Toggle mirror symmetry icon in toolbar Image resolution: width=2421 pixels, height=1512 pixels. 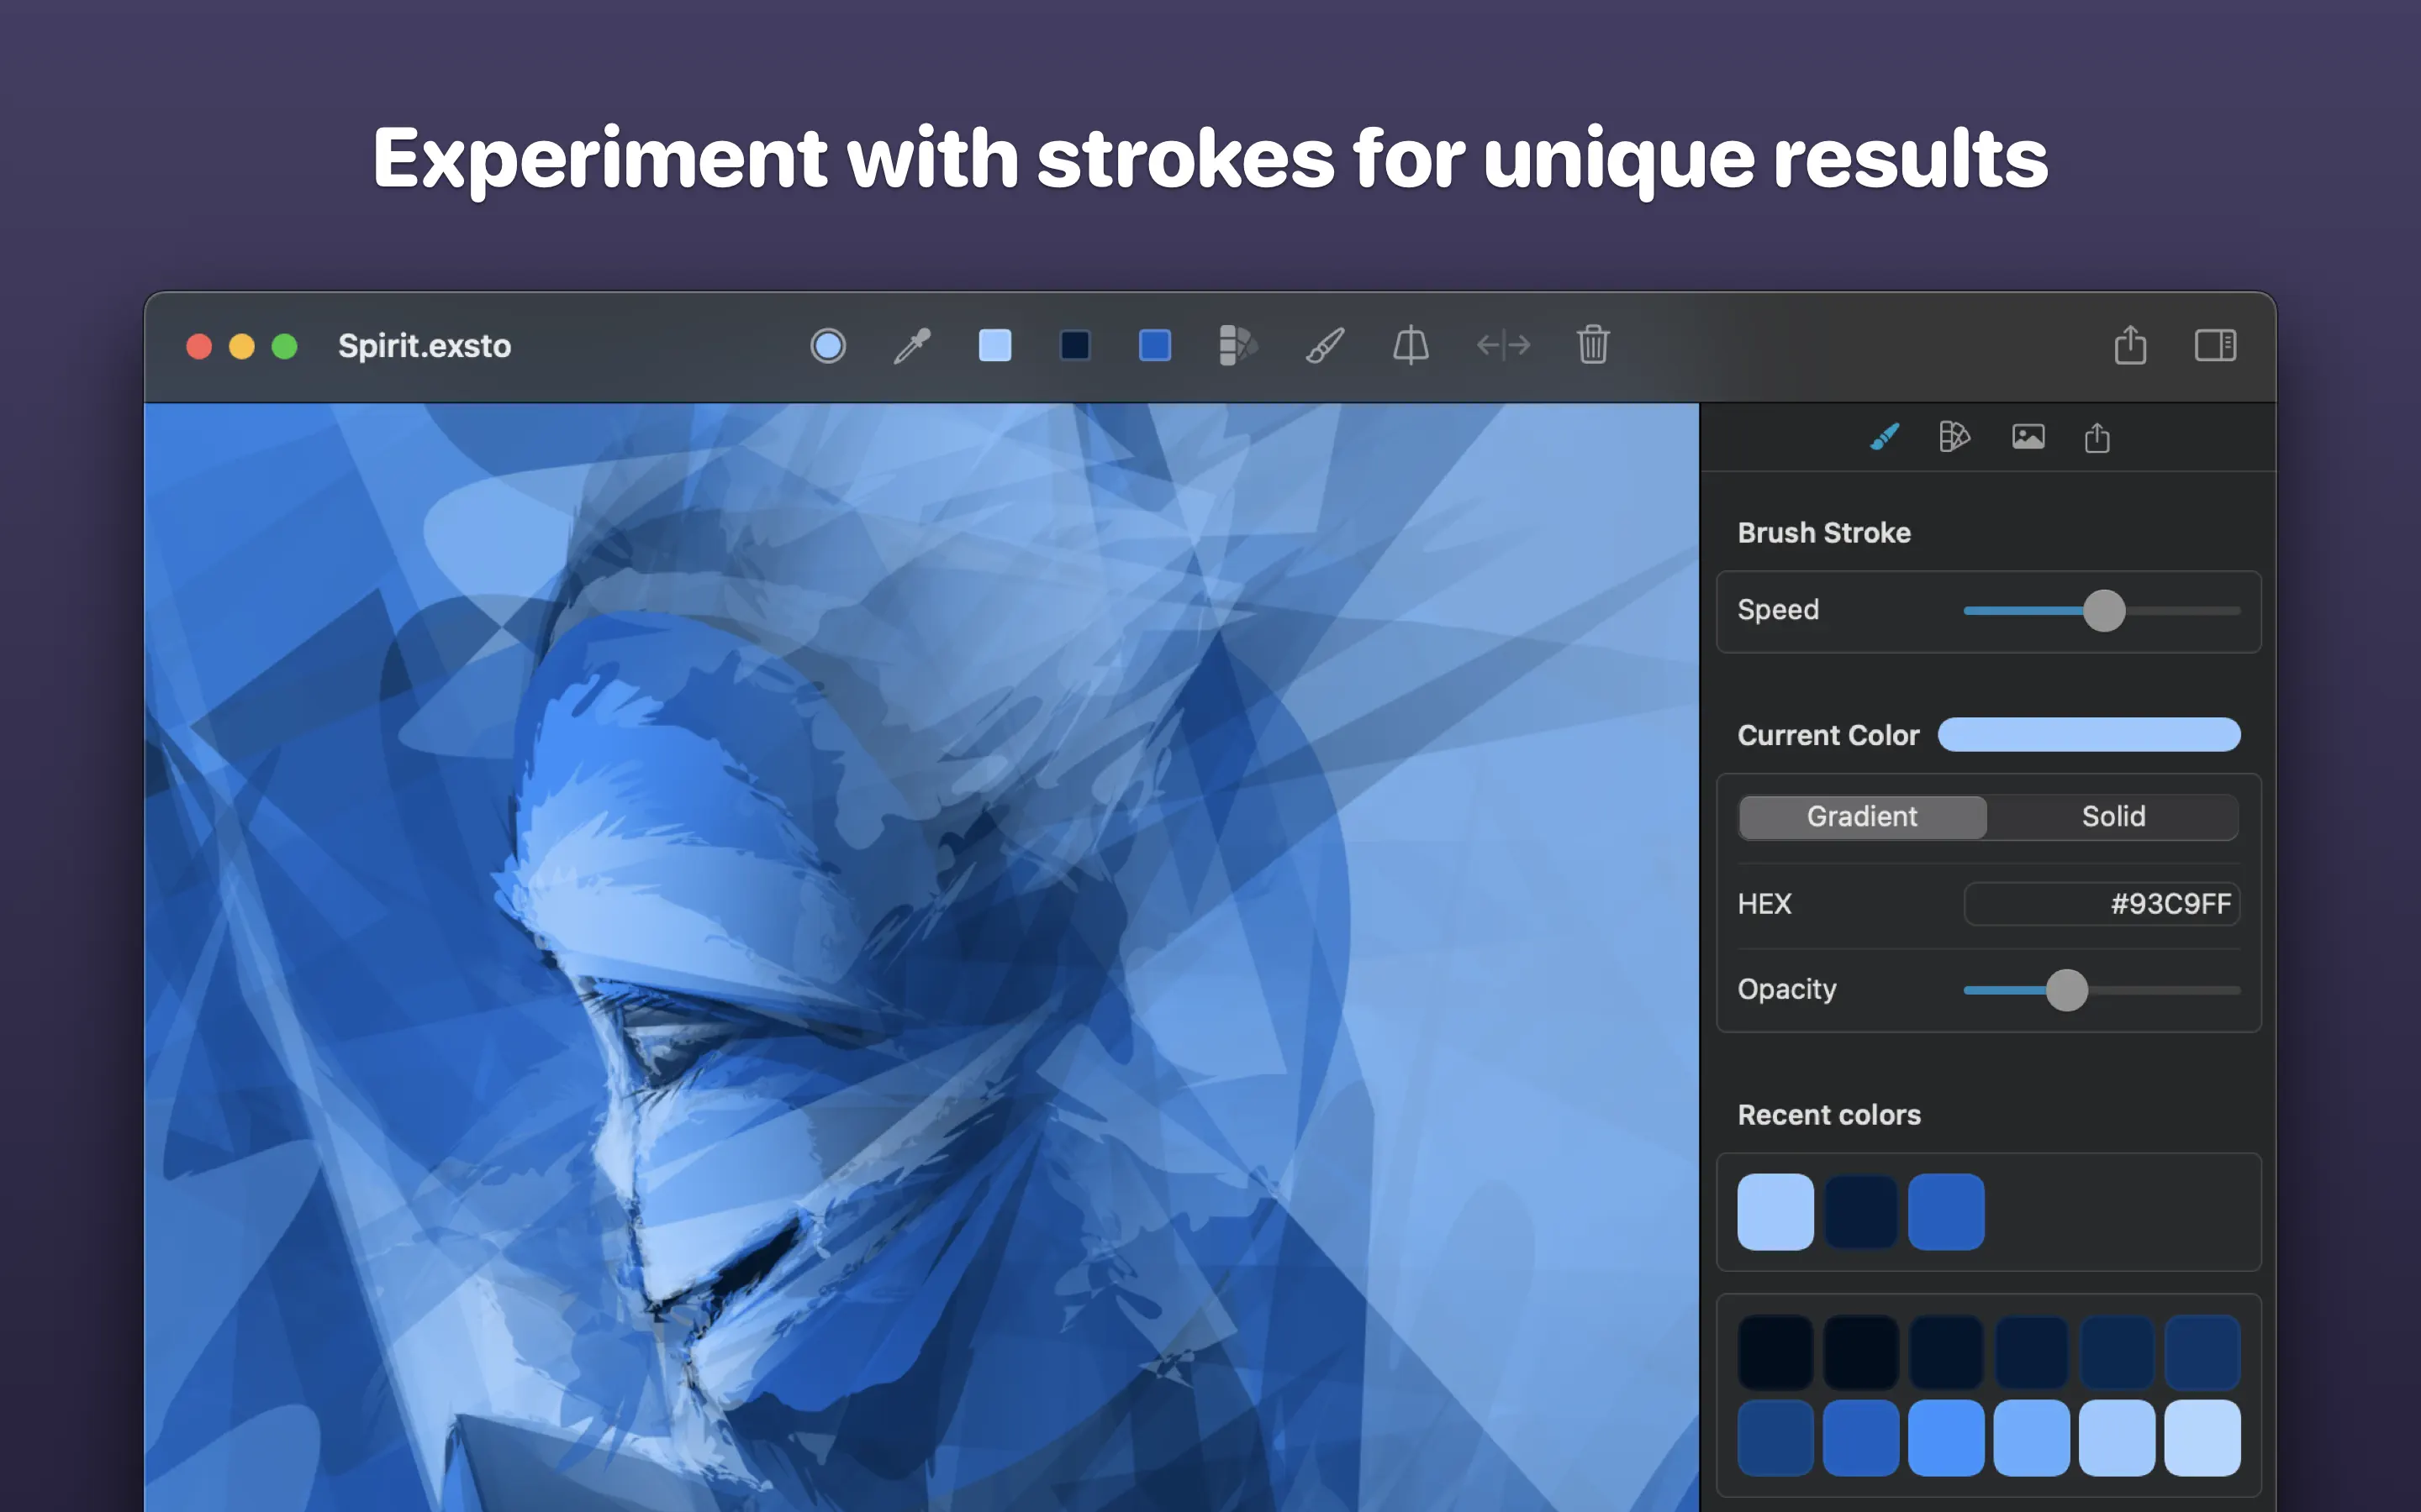click(x=1411, y=346)
